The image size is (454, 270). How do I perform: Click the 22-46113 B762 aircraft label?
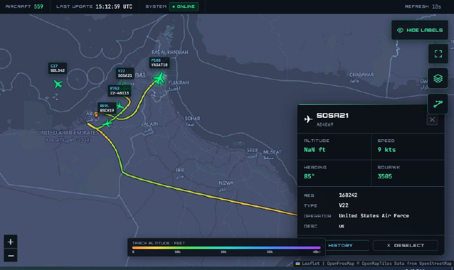119,91
